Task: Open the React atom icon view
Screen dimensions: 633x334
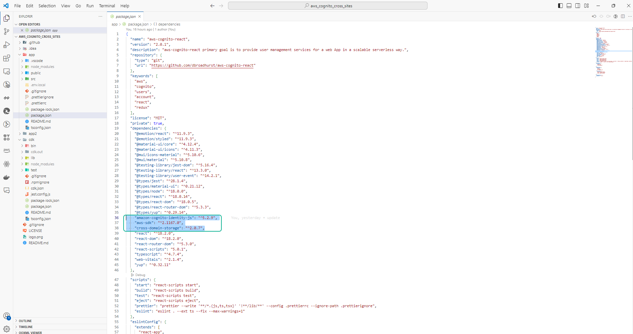Action: click(x=7, y=164)
